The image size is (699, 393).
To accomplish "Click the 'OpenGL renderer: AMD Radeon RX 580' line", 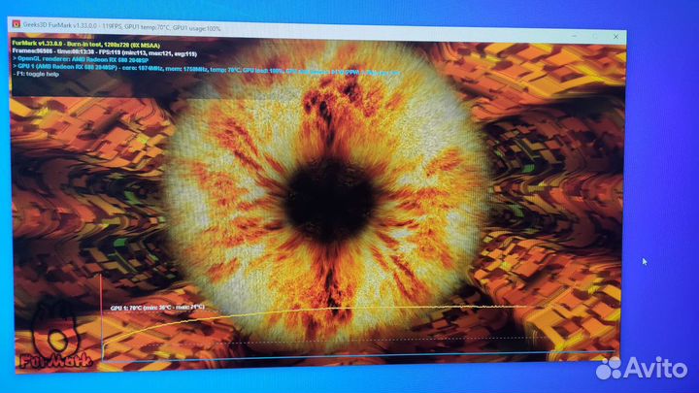I will tap(81, 59).
